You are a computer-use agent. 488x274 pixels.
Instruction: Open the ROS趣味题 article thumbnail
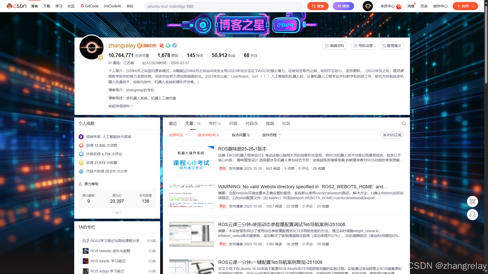pos(192,159)
